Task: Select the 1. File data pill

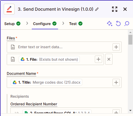Action: [49, 60]
